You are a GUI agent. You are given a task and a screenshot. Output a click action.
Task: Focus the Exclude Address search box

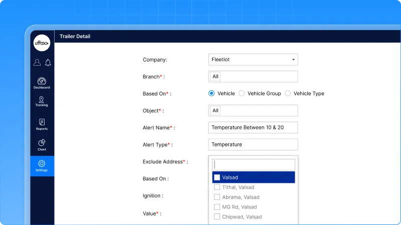point(253,165)
